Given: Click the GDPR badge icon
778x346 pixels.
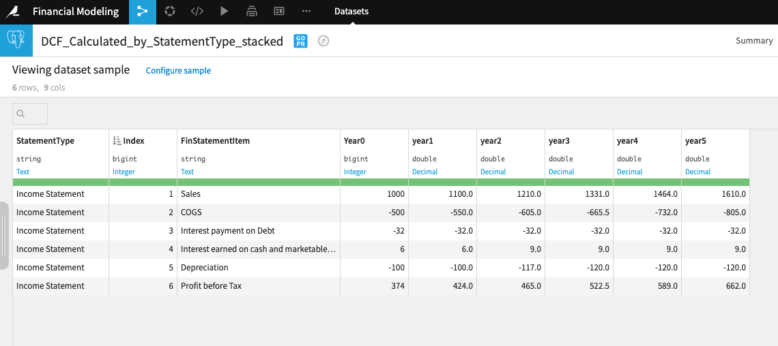Looking at the screenshot, I should coord(301,41).
